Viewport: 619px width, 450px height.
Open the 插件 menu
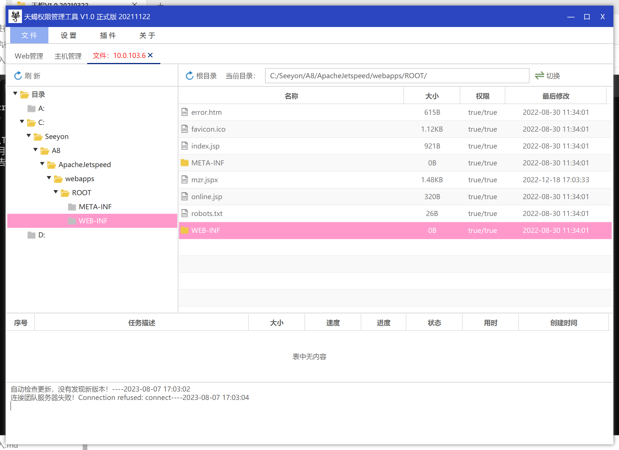pos(108,35)
